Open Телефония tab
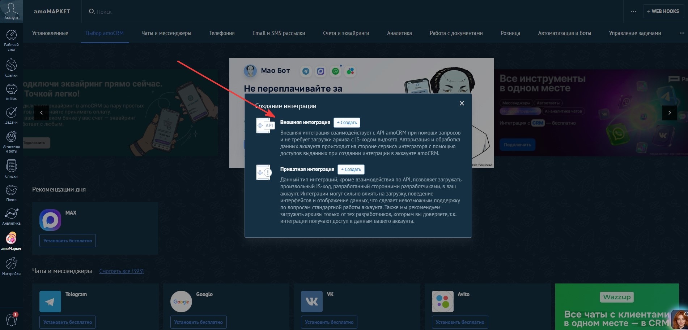The image size is (688, 330). click(222, 33)
